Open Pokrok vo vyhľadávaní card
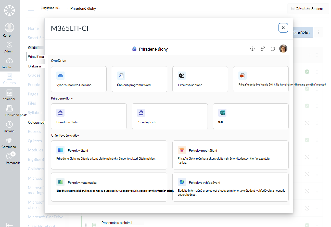331x227 pixels. click(x=231, y=187)
